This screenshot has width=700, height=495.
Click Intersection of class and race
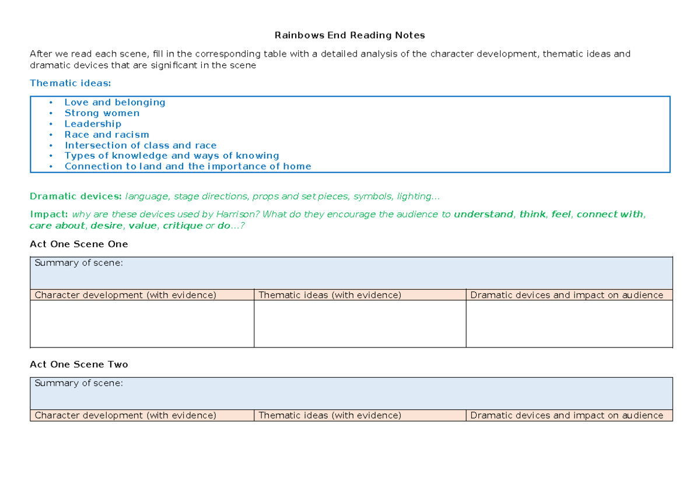(x=141, y=145)
